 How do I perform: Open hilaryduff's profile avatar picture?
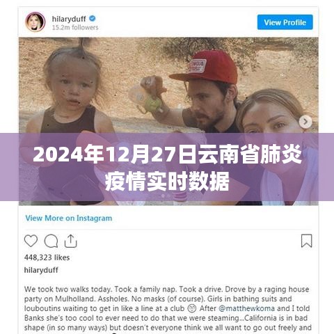pos(35,22)
